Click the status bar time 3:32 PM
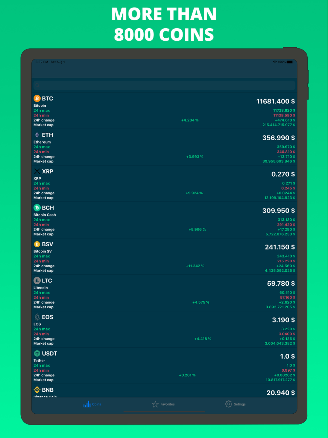The width and height of the screenshot is (328, 438). coord(42,62)
